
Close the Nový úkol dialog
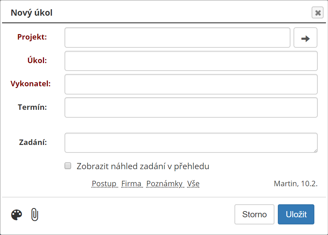click(x=317, y=13)
